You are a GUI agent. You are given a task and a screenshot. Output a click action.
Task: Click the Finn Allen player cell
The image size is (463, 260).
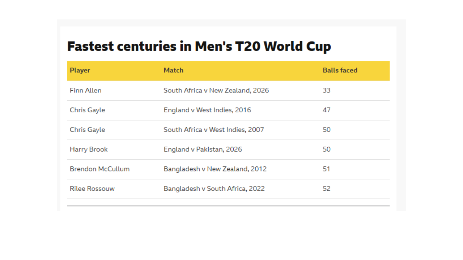(85, 90)
